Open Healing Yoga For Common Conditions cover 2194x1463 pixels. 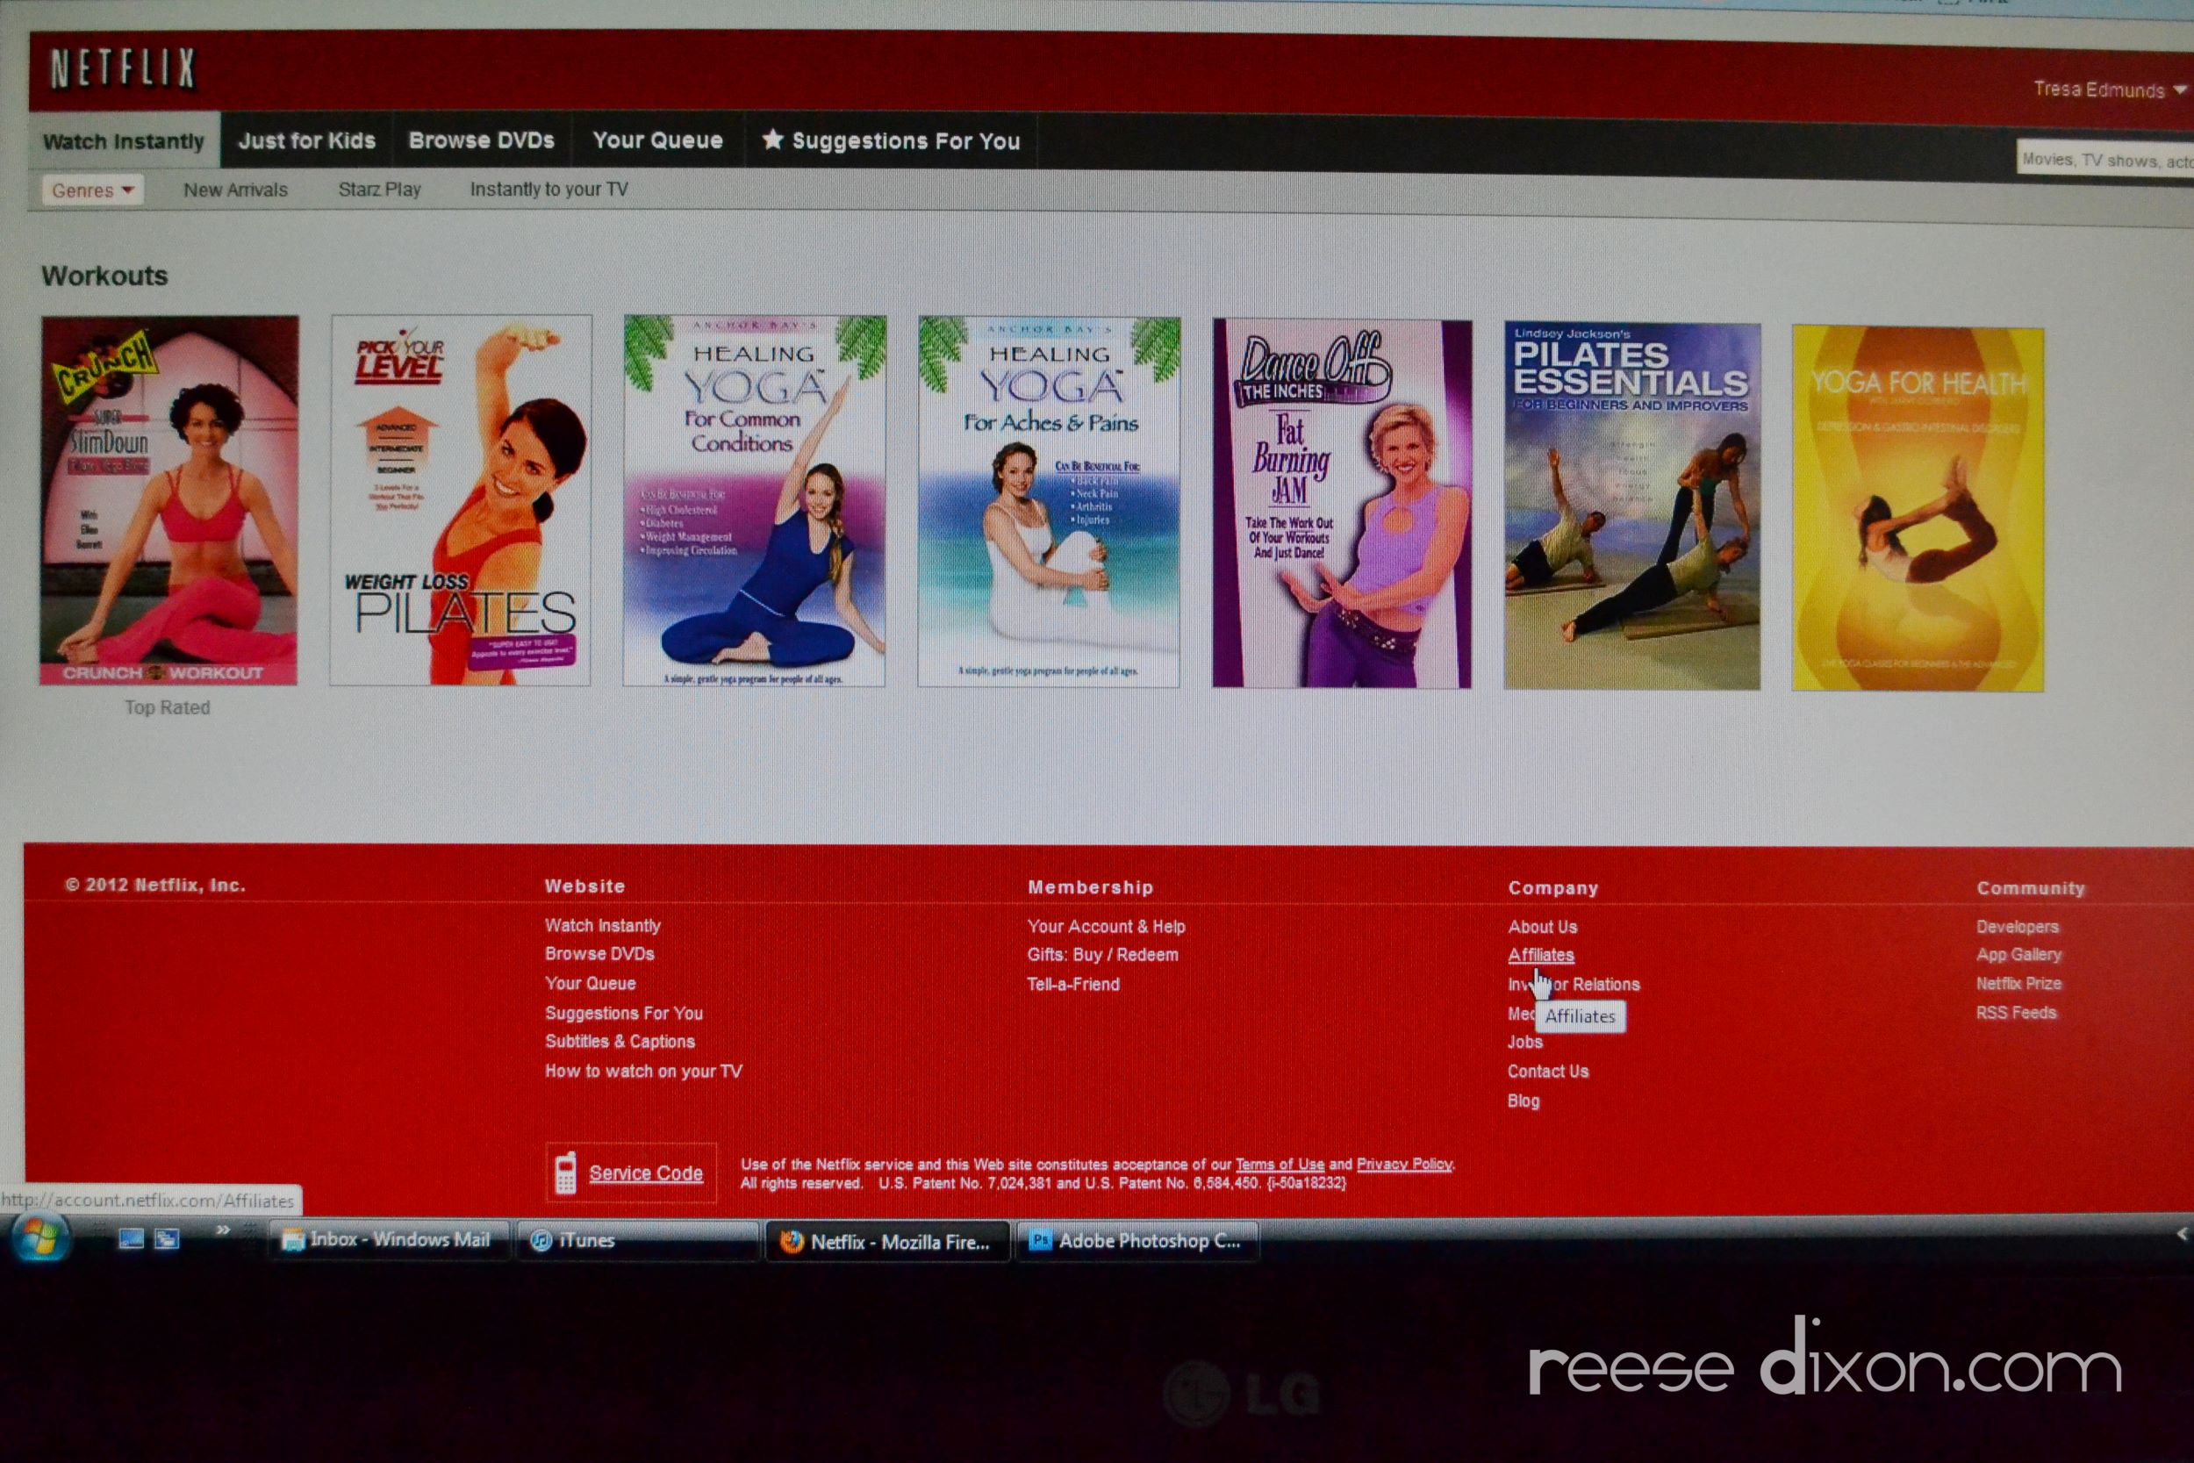[x=755, y=502]
